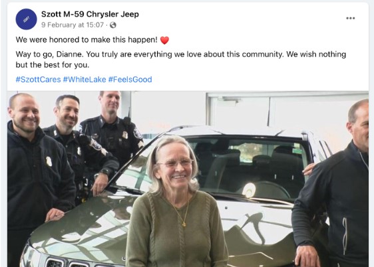Click the woman in green sweater
Viewport: 374px width, 267px height.
tap(175, 203)
